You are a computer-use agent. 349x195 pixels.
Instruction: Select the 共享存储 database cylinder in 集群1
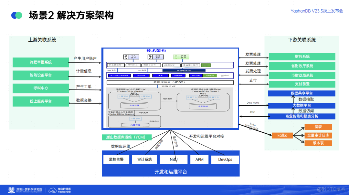coord(134,106)
